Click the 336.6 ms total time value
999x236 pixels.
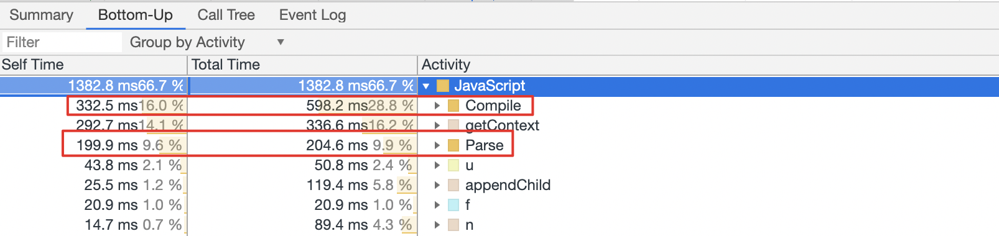337,125
